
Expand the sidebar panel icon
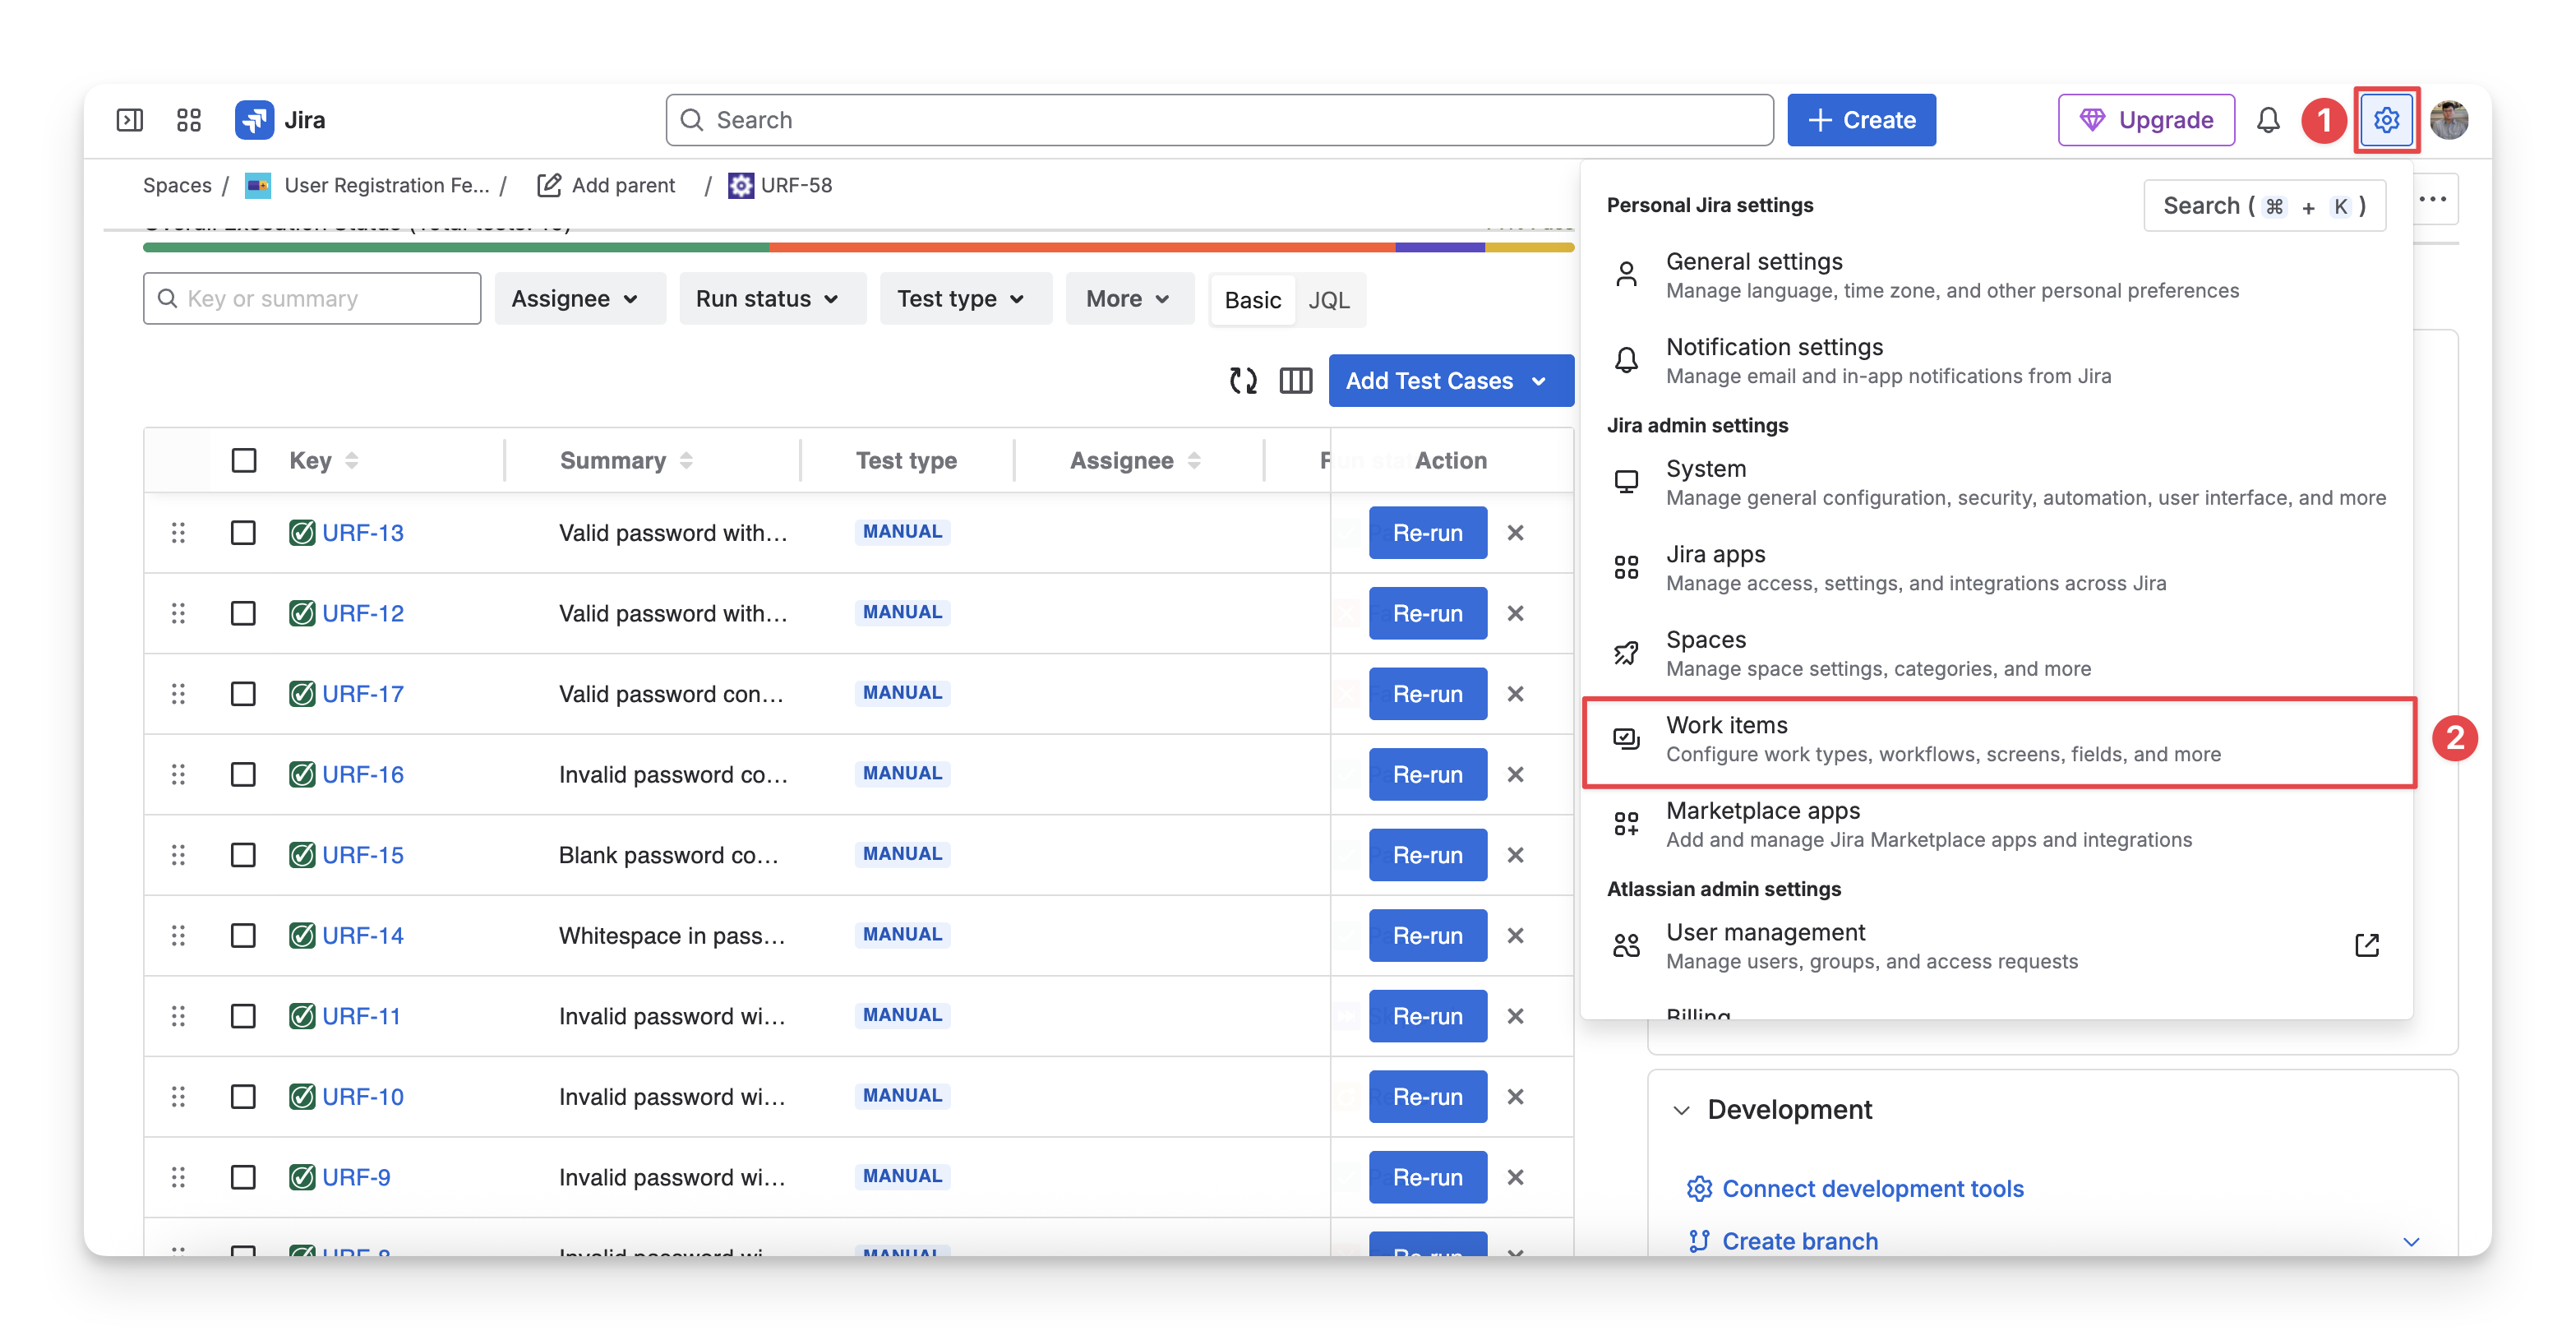click(130, 120)
